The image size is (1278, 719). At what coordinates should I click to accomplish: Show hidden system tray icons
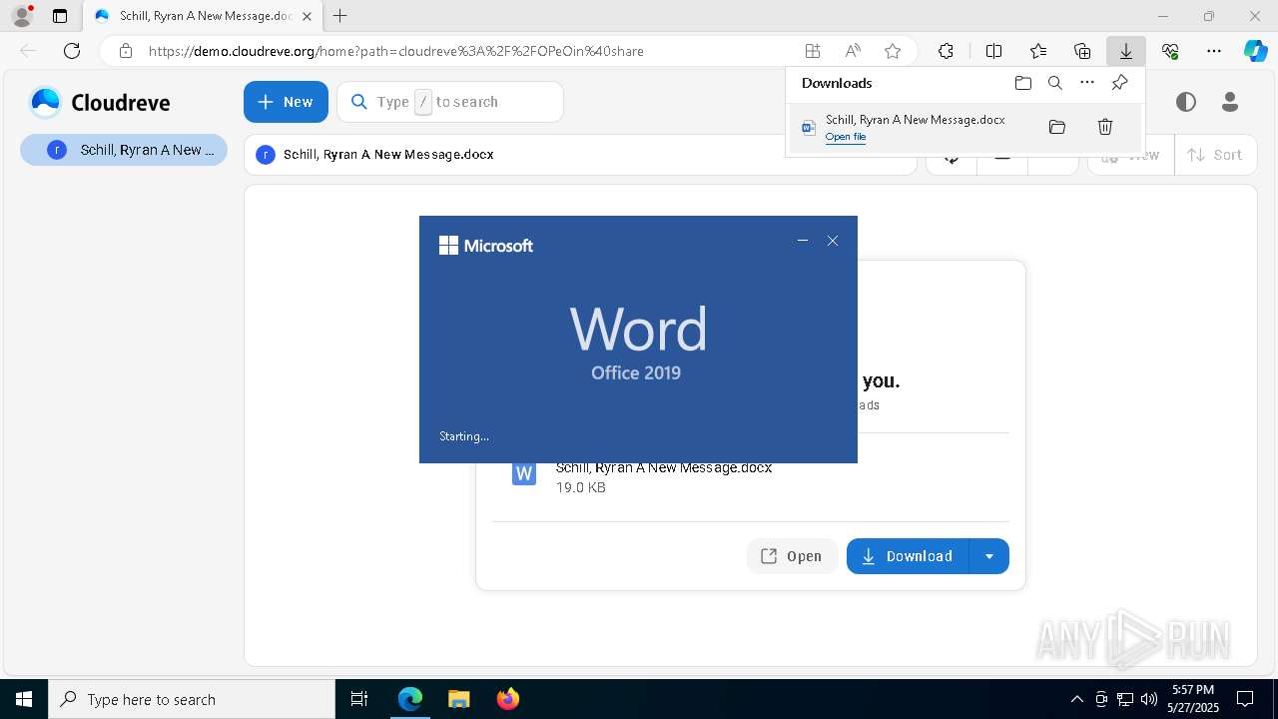(x=1076, y=699)
